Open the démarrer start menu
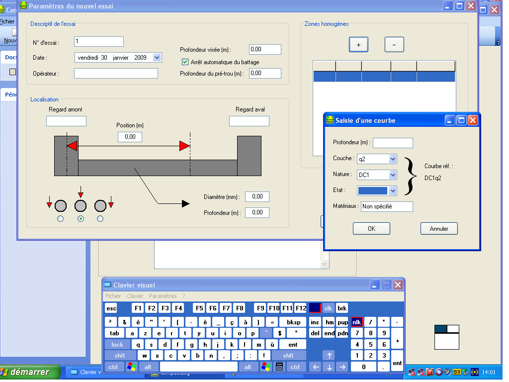509x382 pixels. (30, 372)
